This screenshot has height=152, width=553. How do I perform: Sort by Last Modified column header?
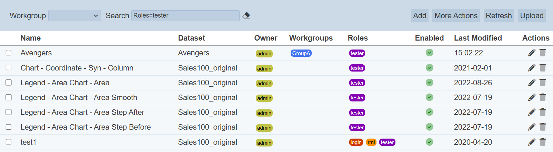(x=477, y=38)
